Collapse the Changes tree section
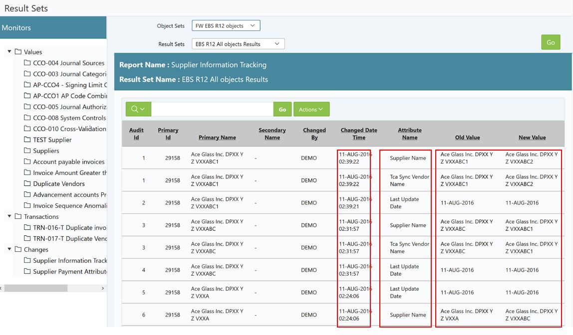 [8, 249]
